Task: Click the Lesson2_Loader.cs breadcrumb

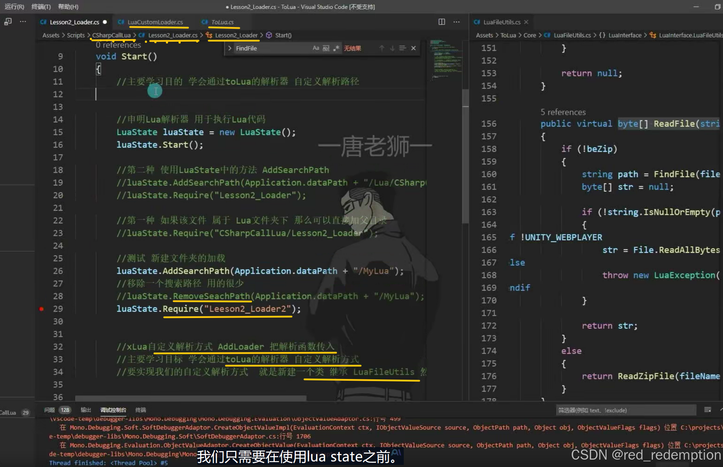Action: [173, 35]
